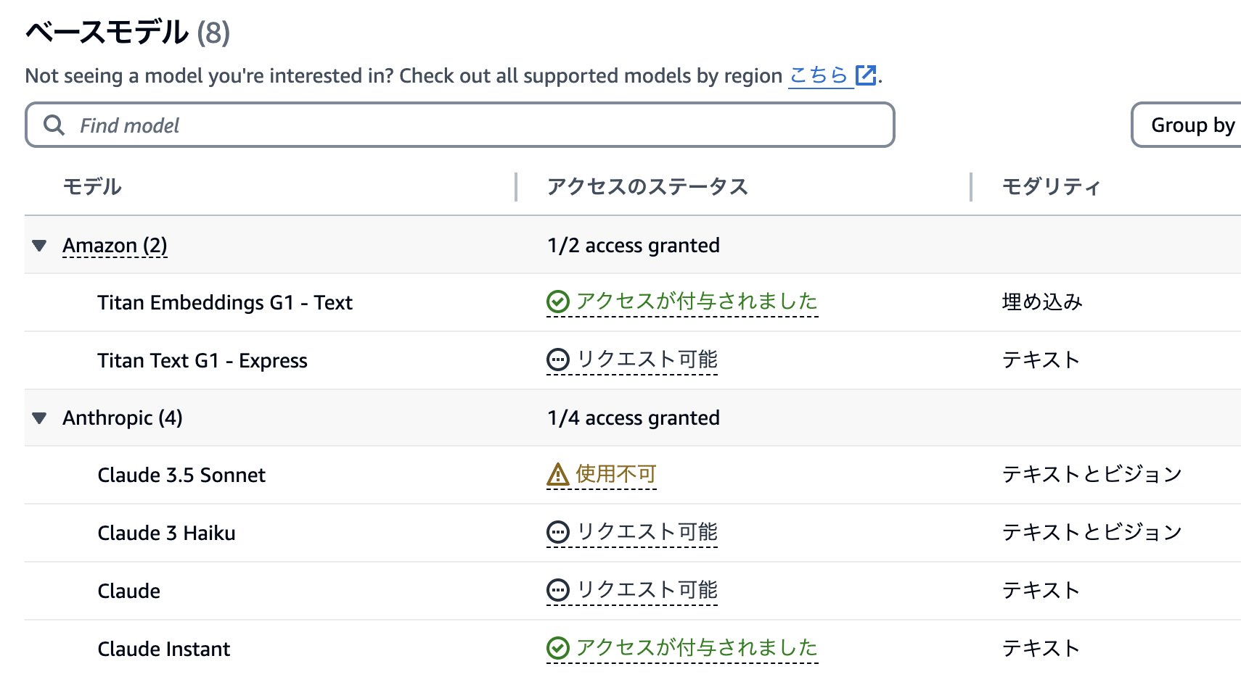Collapse the Amazon (2) group
Viewport: 1241px width, 677px height.
40,245
